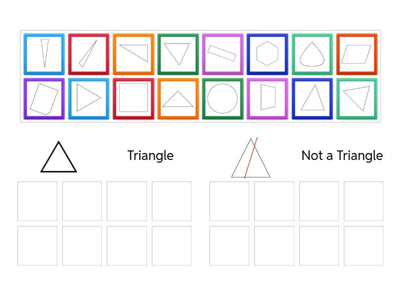
Task: Click the wide flat triangle in orange frame
Action: pos(178,98)
